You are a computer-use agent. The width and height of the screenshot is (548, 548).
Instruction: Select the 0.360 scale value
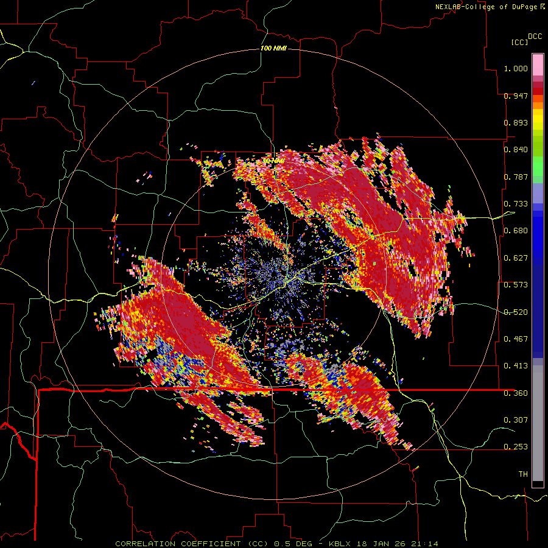[x=516, y=393]
